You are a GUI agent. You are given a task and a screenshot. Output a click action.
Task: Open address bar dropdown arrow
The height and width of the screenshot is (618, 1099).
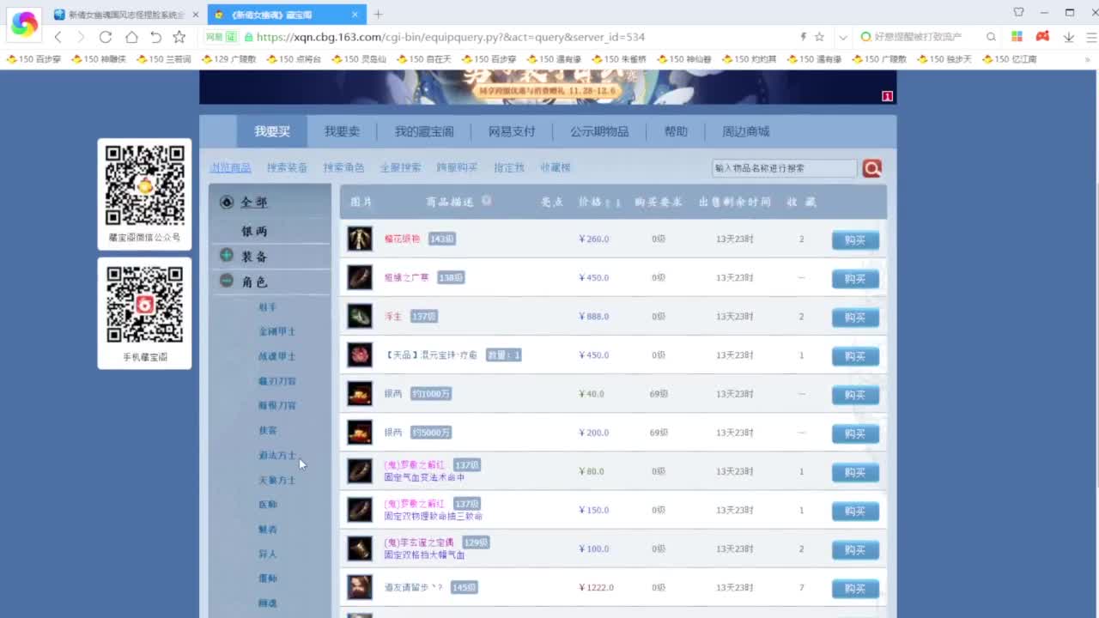click(843, 37)
